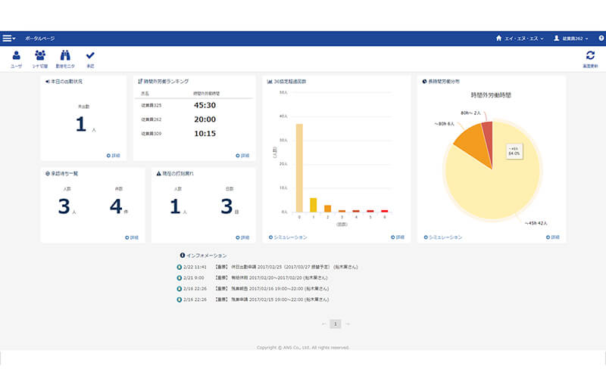This screenshot has height=378, width=606.
Task: Click page 1 in the pagination
Action: pyautogui.click(x=336, y=324)
